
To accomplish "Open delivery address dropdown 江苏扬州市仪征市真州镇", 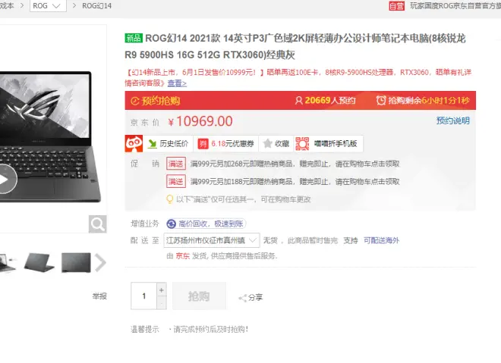I will 212,240.
